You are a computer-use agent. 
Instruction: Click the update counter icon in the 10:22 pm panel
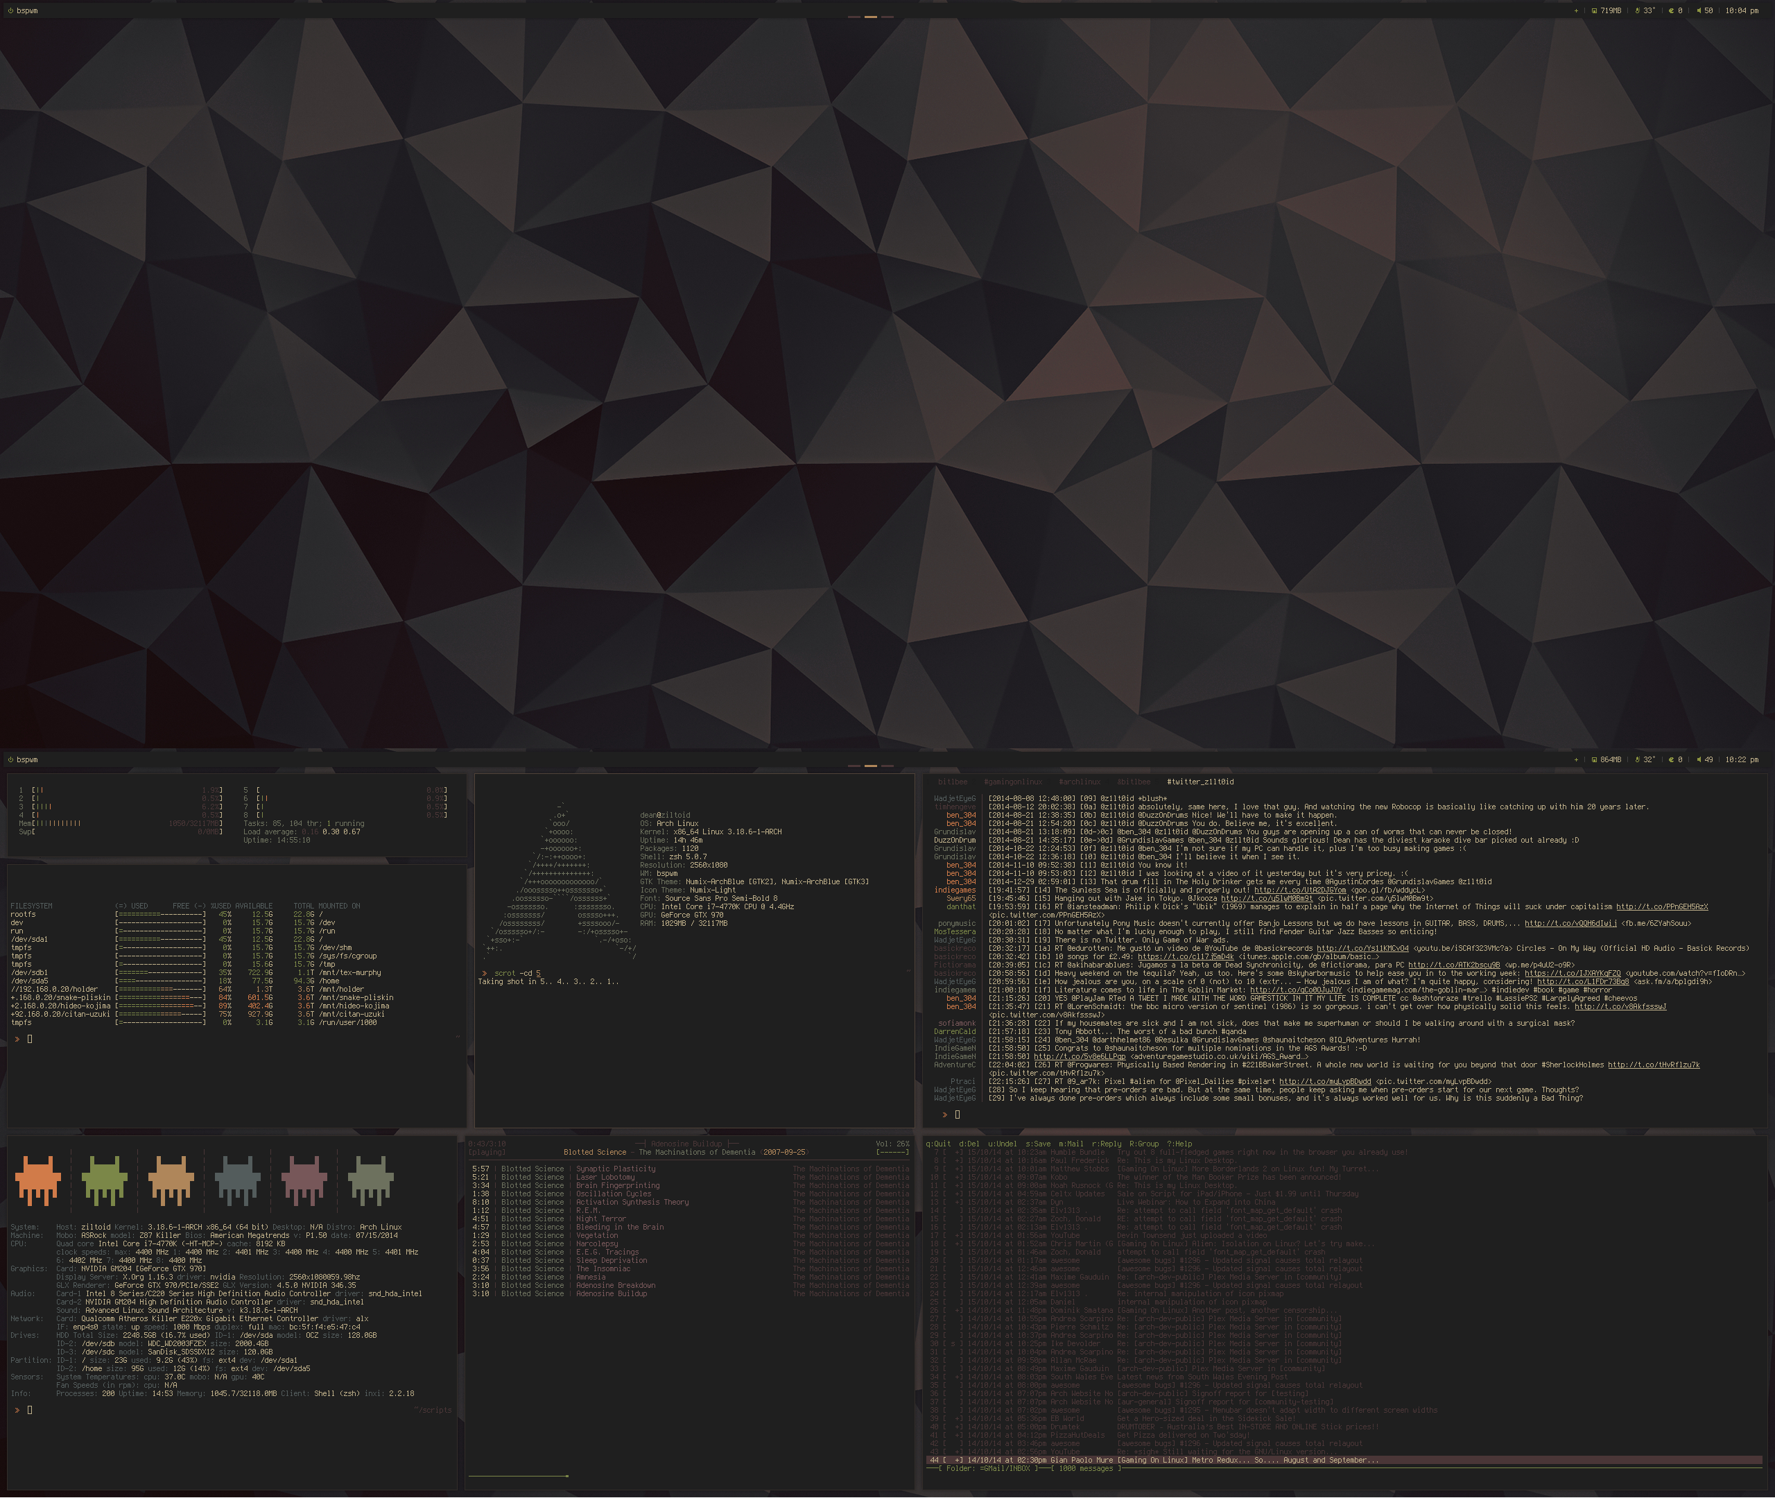1670,760
